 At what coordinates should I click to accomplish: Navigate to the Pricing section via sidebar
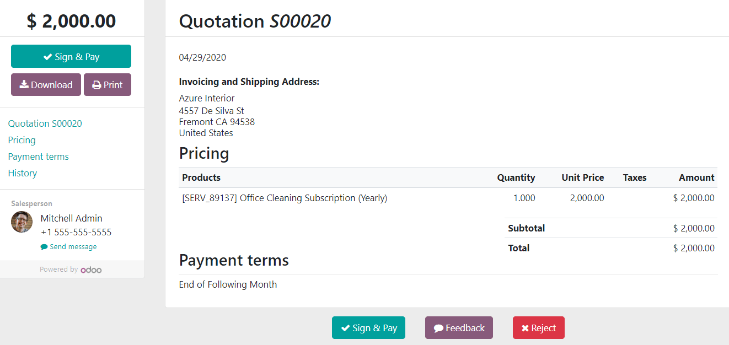[x=22, y=140]
